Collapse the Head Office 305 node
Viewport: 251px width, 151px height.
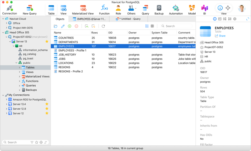click(3, 32)
